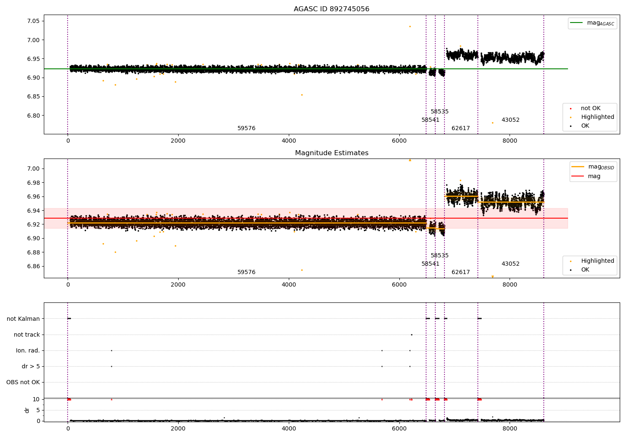The width and height of the screenshot is (626, 438).
Task: Click the 5 tick label on dr axis
Action: pyautogui.click(x=38, y=410)
